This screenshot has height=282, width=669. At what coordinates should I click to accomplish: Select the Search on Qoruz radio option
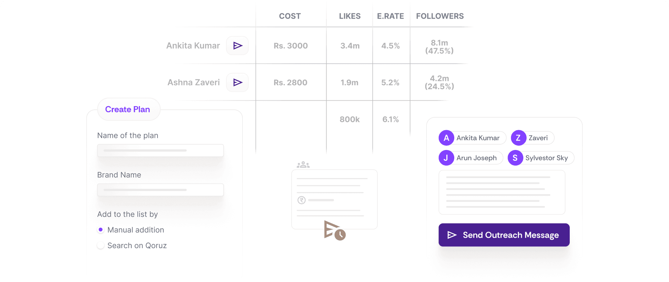coord(101,246)
